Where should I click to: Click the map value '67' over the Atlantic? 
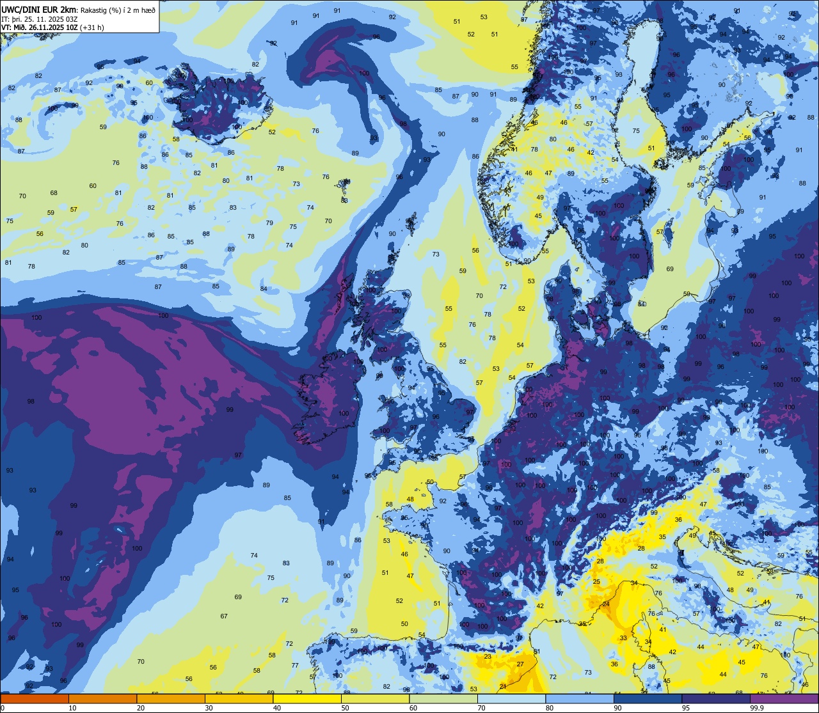click(224, 616)
